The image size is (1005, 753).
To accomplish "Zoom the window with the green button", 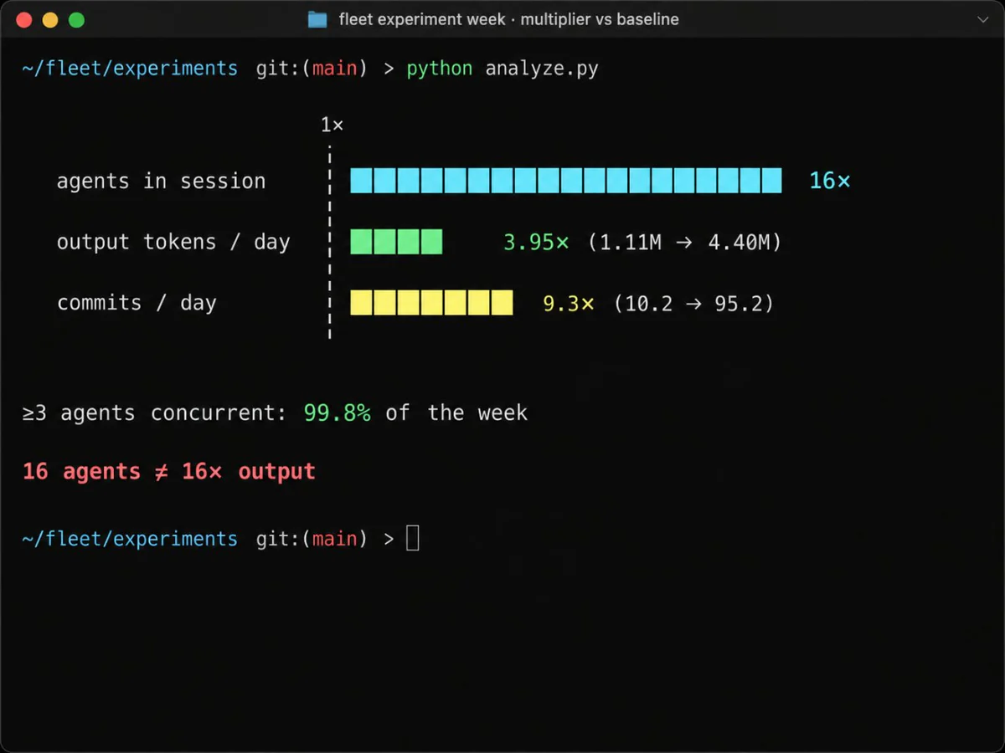I will click(x=77, y=19).
